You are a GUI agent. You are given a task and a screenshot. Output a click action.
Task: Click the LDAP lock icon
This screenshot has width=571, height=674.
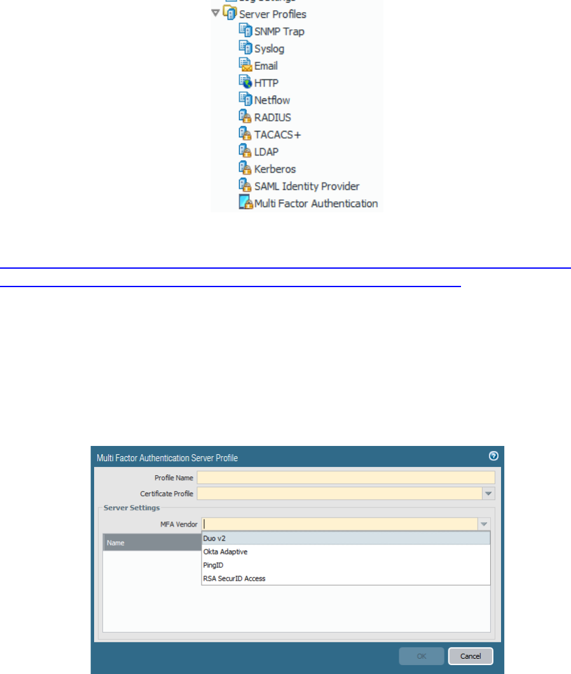coord(245,151)
